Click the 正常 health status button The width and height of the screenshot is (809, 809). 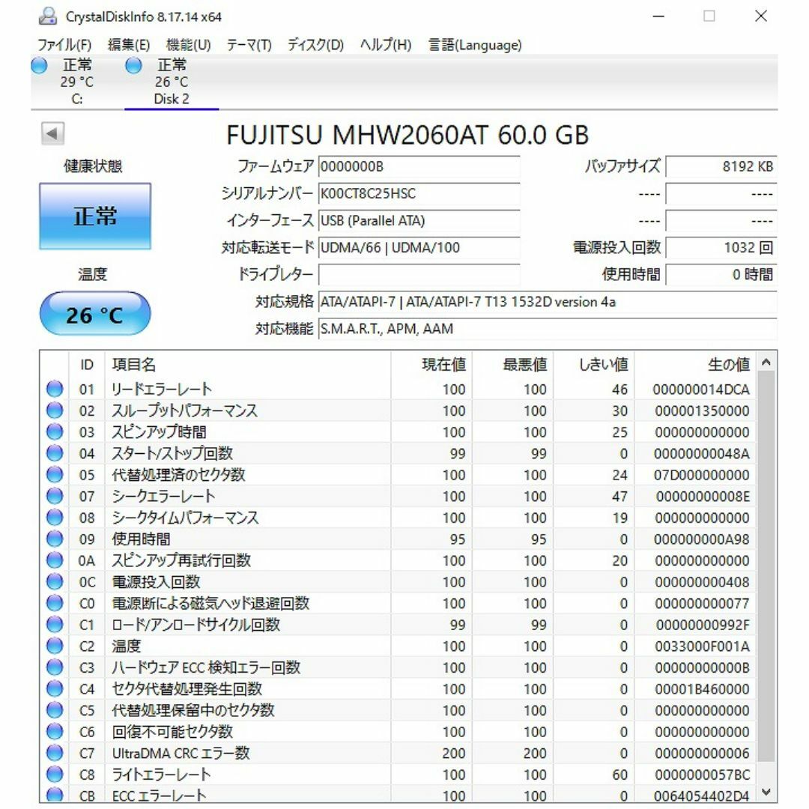pyautogui.click(x=95, y=216)
